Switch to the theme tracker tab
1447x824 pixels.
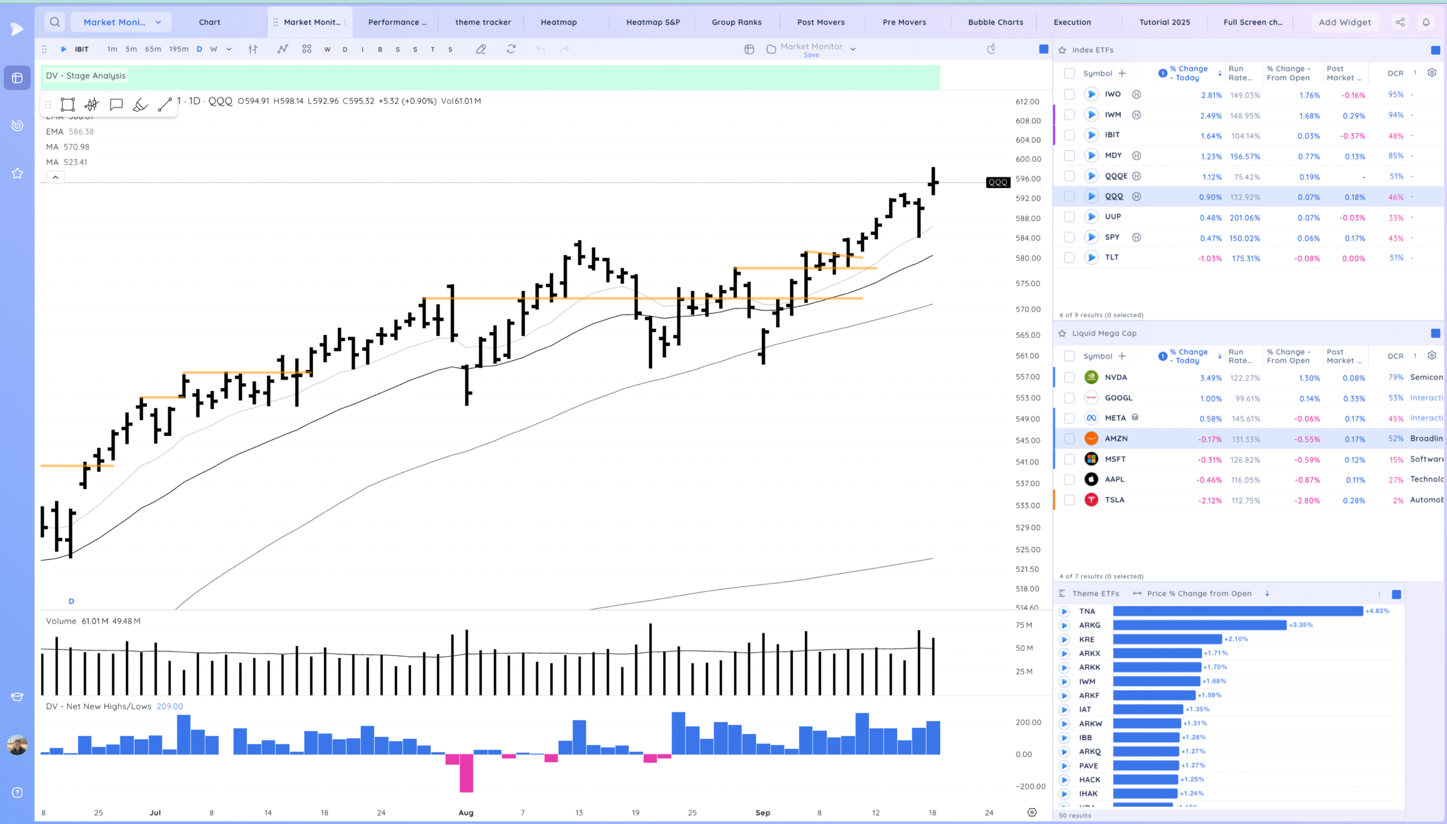point(483,22)
